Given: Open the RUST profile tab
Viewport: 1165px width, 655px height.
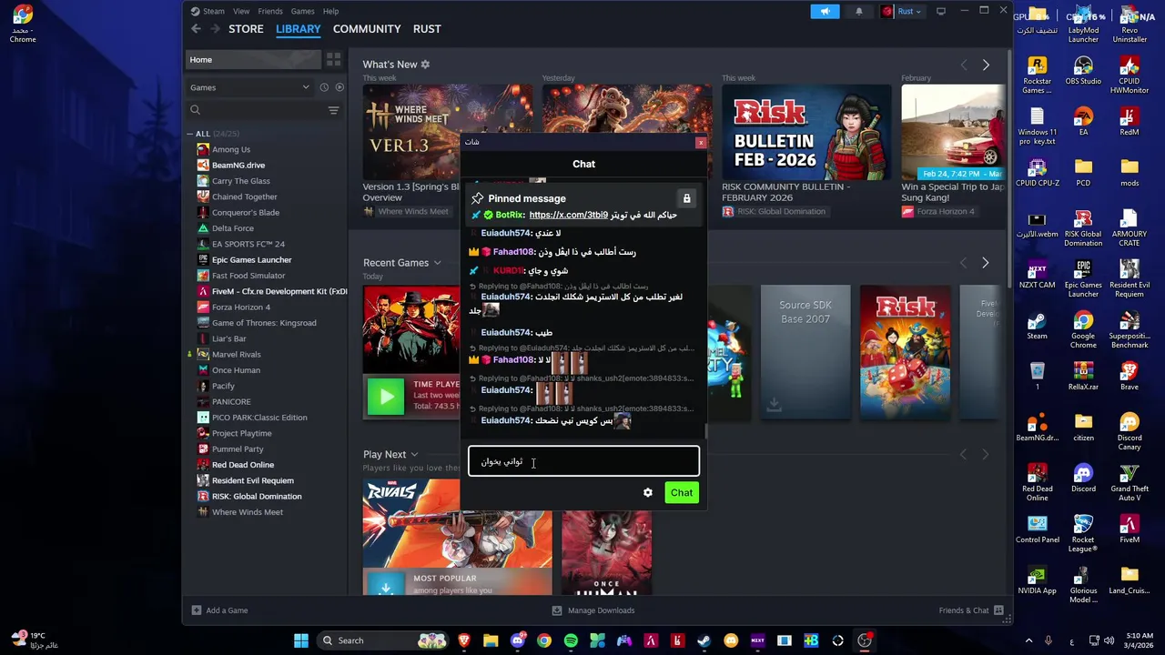Looking at the screenshot, I should coord(427,29).
